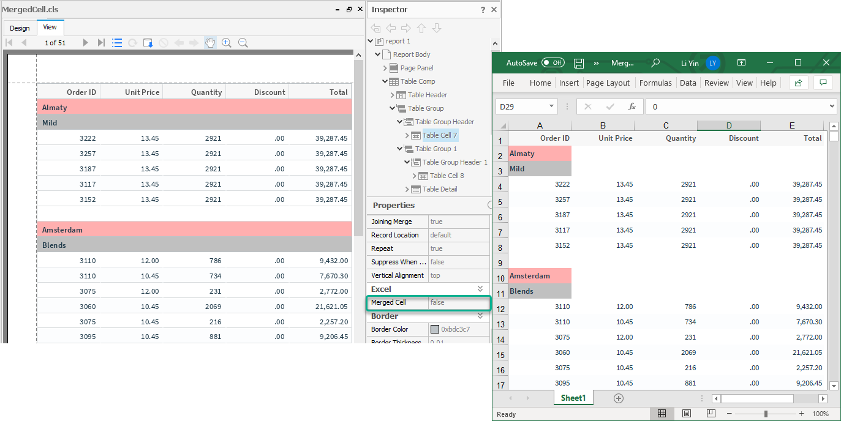Screen dimensions: 841x421
Task: Switch to Excel Normal view icon
Action: 662,414
